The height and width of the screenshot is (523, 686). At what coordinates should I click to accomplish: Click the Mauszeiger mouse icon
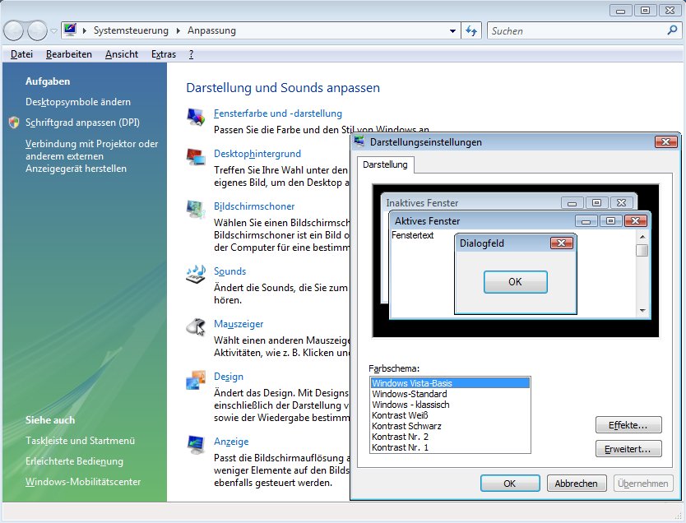point(196,326)
